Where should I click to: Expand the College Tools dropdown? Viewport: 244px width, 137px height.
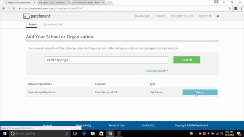tap(182, 16)
